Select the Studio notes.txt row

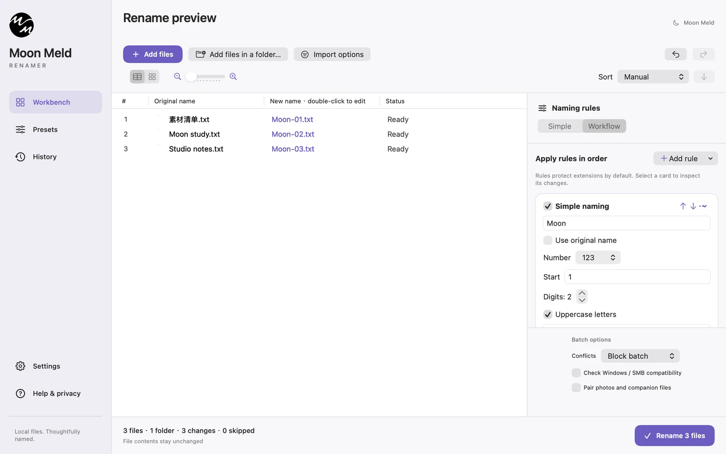coord(319,149)
